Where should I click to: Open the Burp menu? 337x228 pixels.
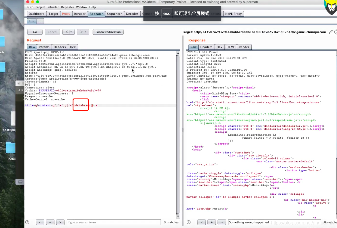(30, 7)
